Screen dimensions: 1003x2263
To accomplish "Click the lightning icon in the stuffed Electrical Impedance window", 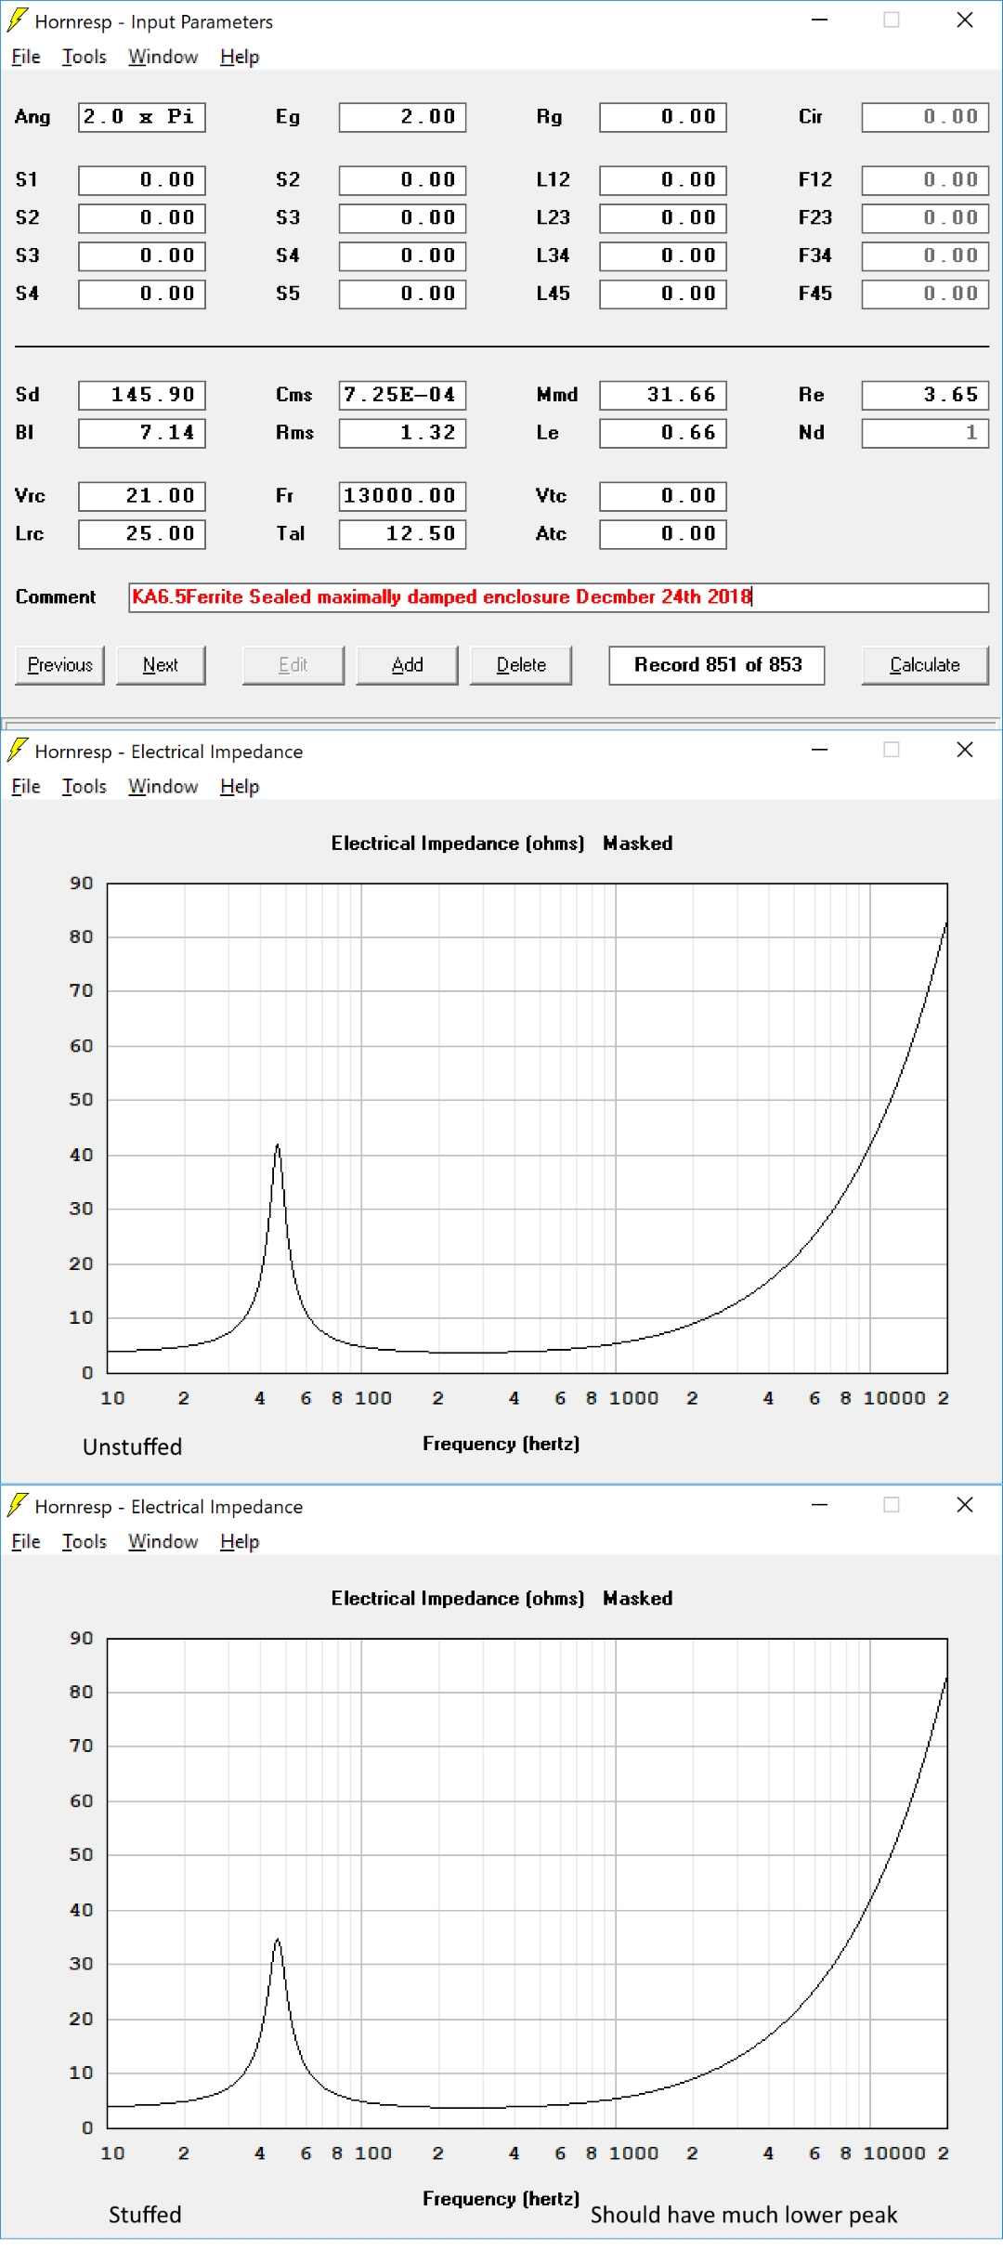I will tap(17, 1505).
